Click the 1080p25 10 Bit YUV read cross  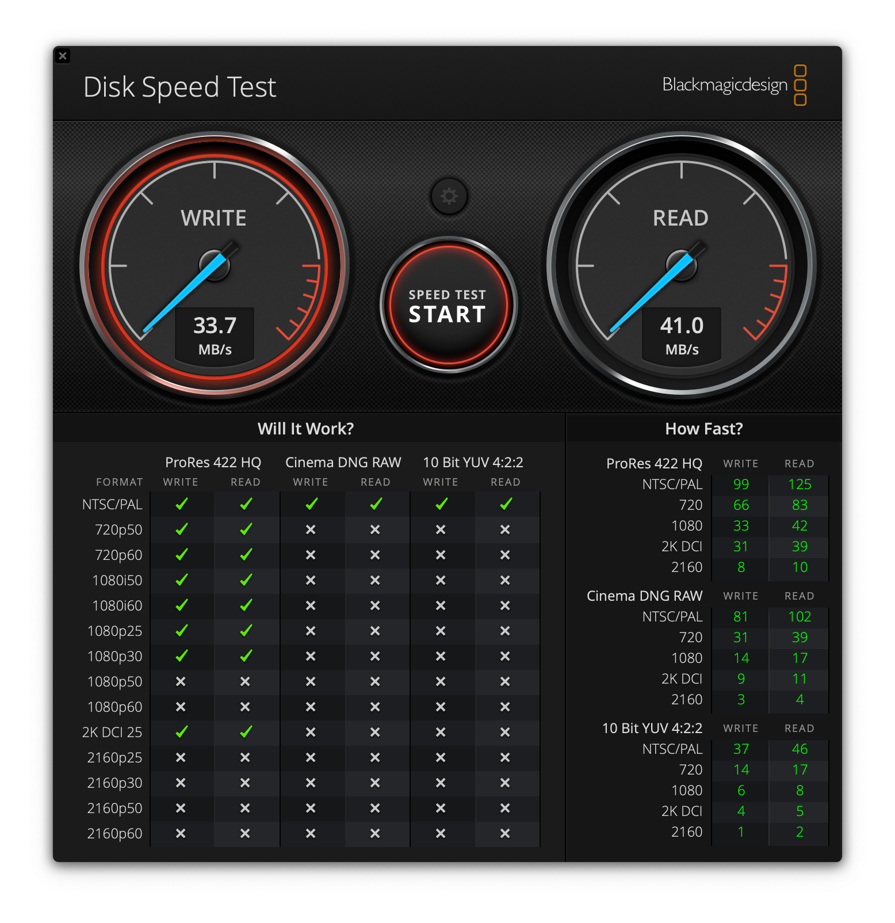(505, 631)
